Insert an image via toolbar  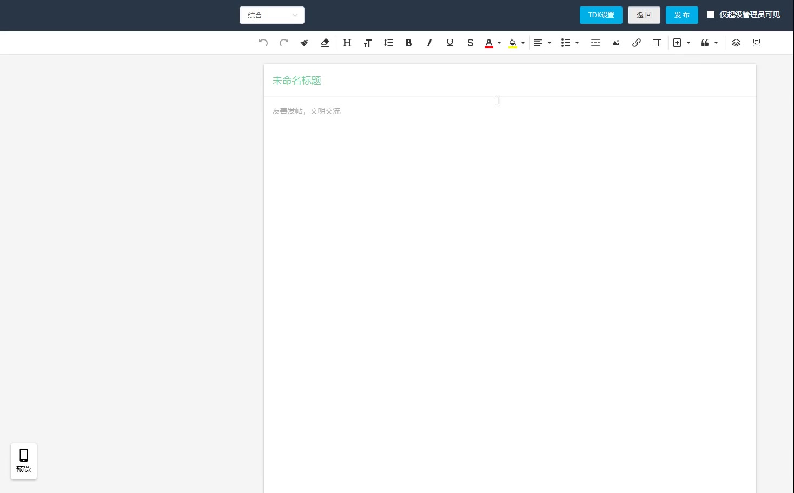pyautogui.click(x=616, y=43)
